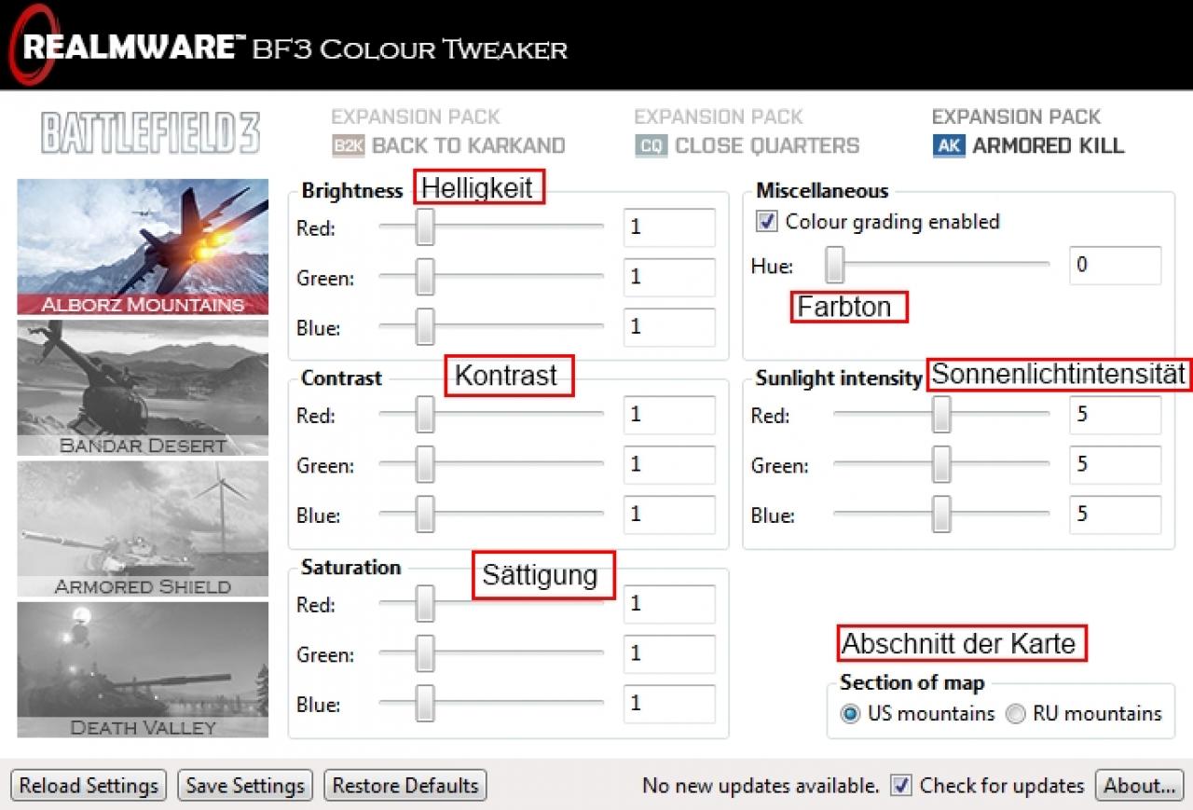The width and height of the screenshot is (1193, 810).
Task: Click the Sunlight intensity Blue value field
Action: click(x=1116, y=515)
